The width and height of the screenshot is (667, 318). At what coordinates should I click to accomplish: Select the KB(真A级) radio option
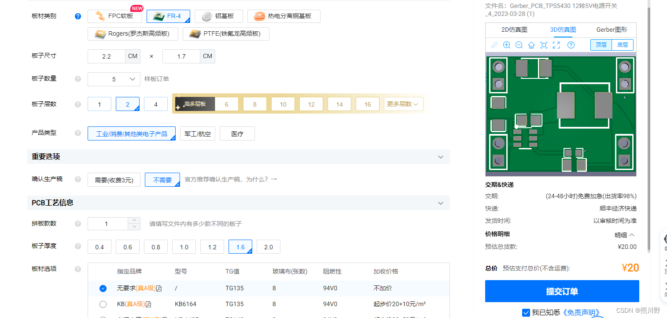point(103,304)
